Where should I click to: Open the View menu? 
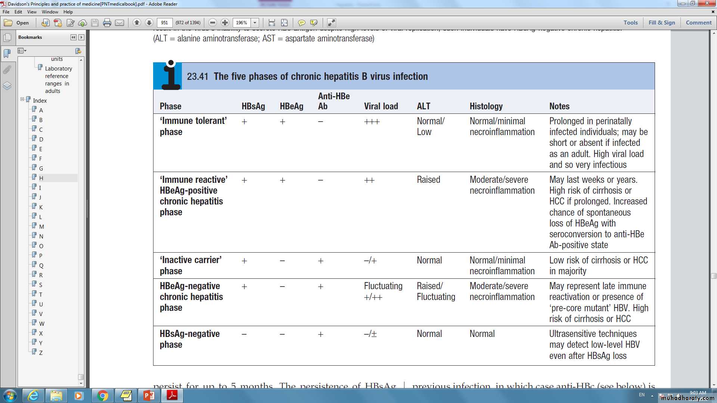tap(32, 12)
